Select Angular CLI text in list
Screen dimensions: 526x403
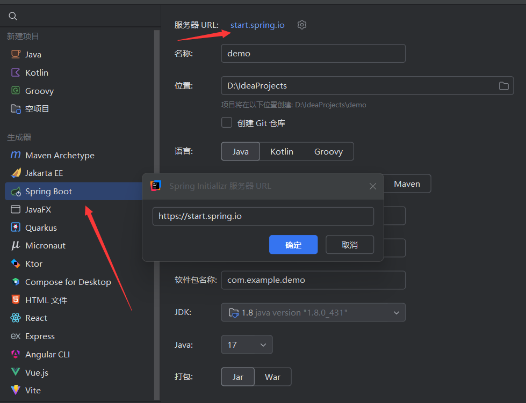tap(48, 354)
